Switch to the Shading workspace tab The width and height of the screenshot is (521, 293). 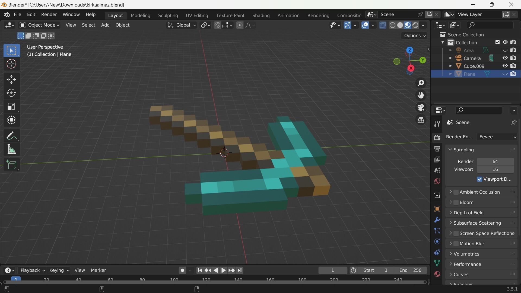(x=260, y=15)
